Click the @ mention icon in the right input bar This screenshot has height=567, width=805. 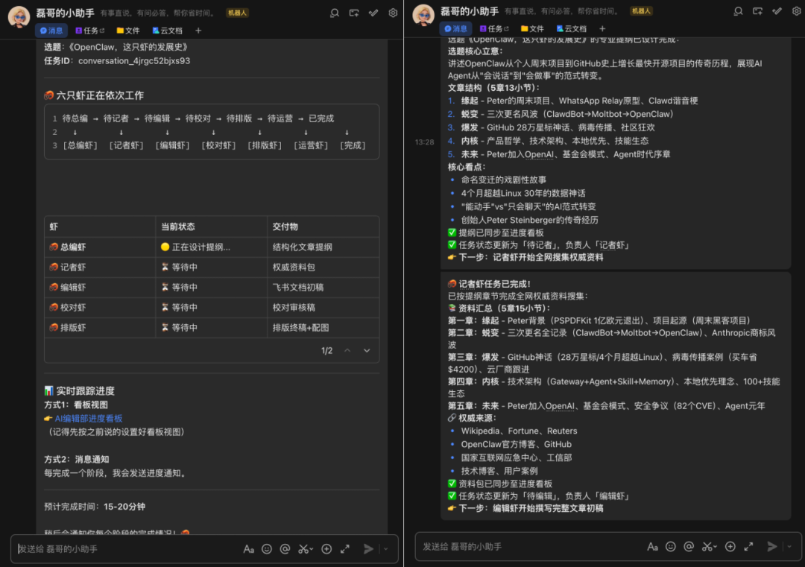(689, 547)
